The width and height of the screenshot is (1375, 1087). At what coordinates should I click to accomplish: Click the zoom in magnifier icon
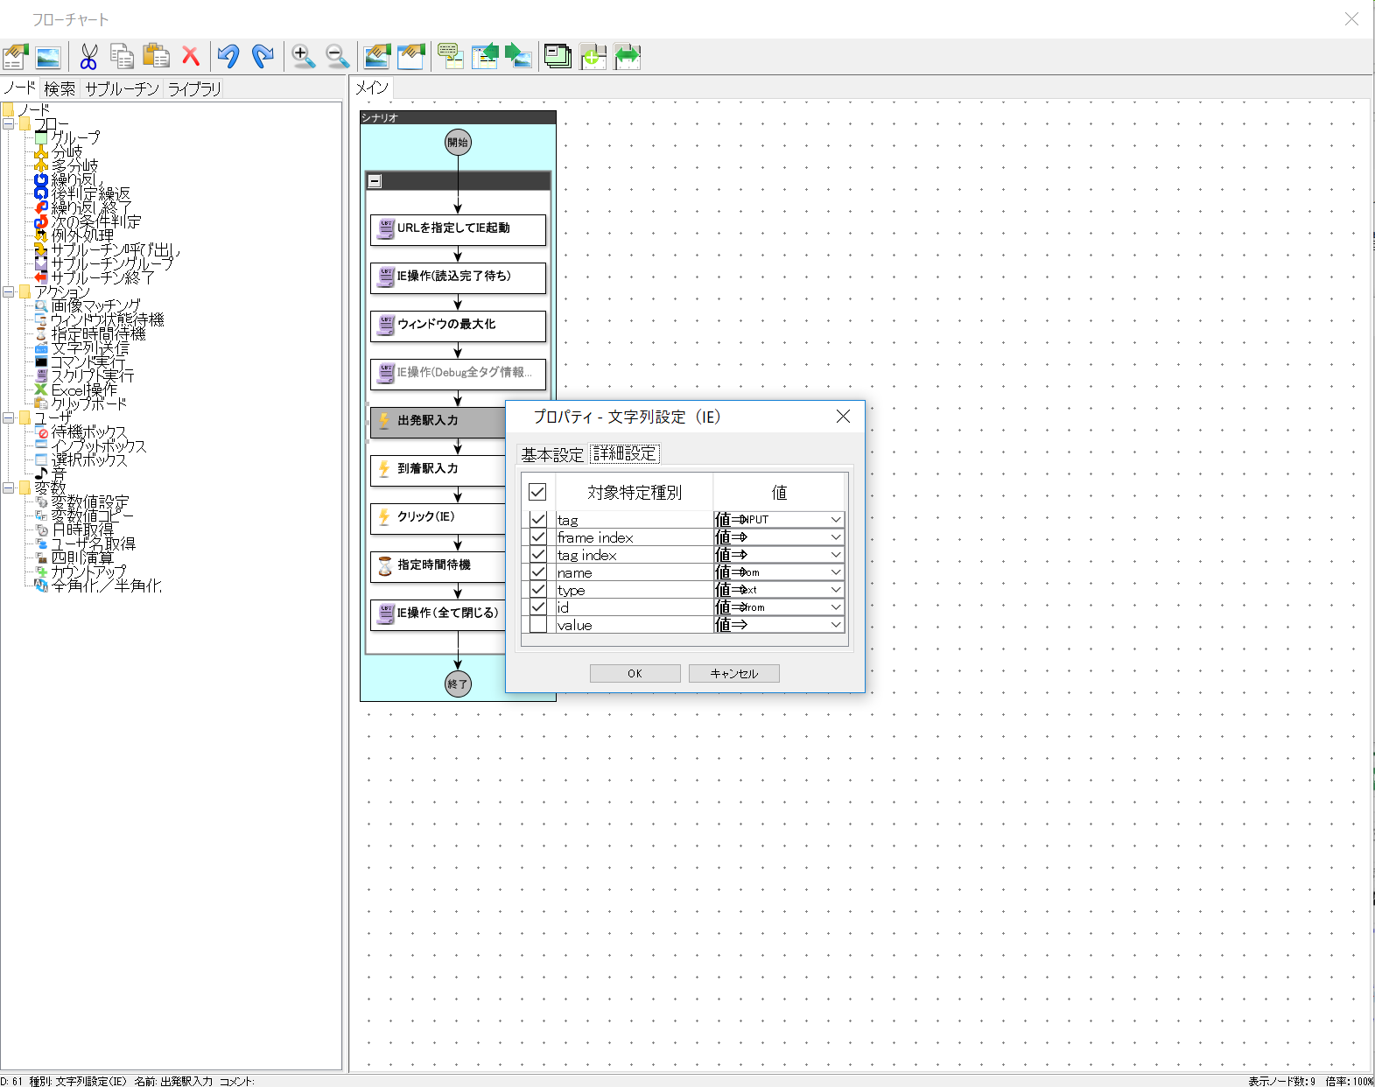303,57
